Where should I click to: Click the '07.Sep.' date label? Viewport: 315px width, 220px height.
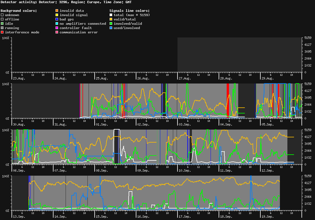[60, 170]
